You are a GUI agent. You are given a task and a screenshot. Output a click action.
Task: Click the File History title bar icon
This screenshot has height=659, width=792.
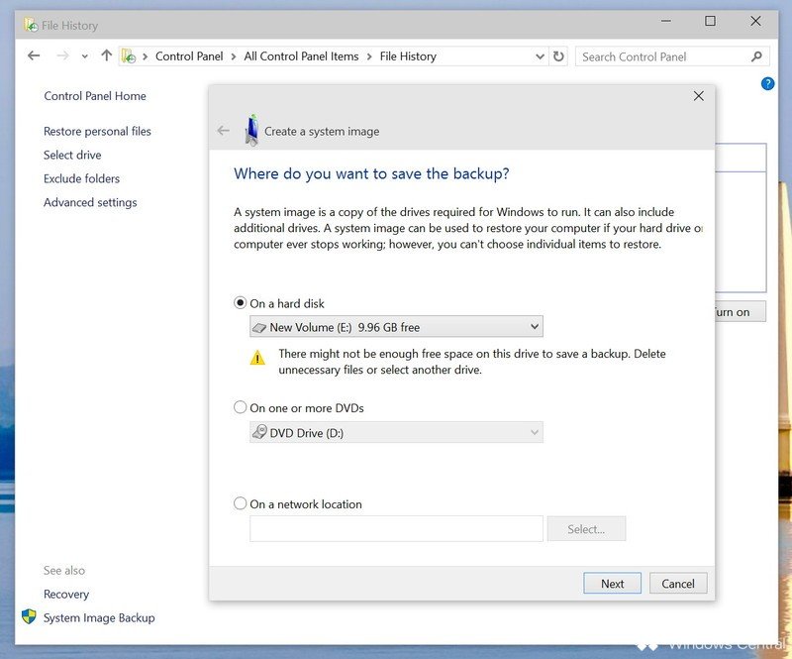pos(31,25)
